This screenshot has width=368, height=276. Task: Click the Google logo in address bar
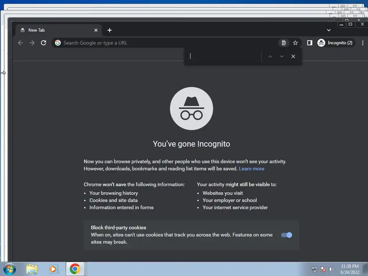[58, 43]
